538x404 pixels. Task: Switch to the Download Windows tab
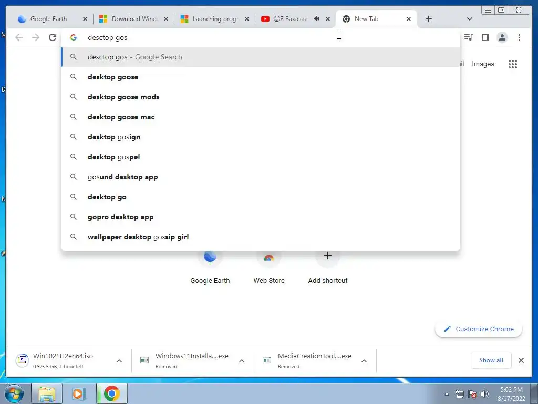[130, 19]
